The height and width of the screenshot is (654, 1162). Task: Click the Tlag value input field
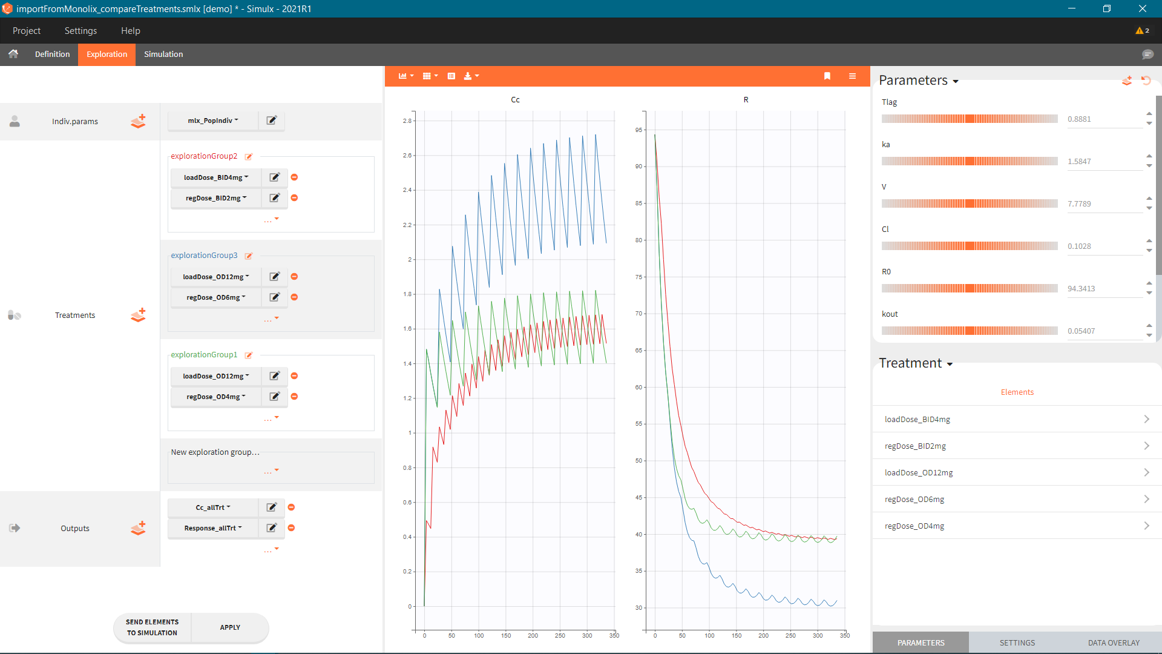click(x=1103, y=119)
